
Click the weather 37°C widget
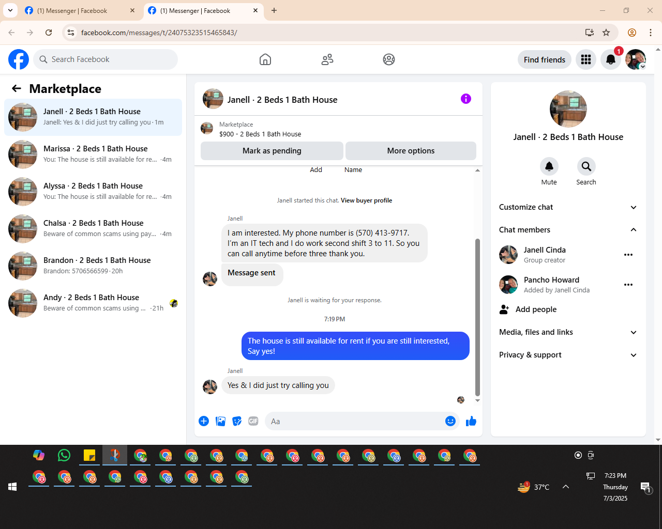[x=534, y=487]
